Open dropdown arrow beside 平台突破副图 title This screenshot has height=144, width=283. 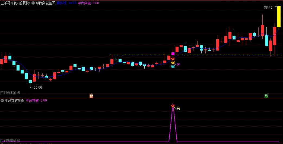point(2,101)
